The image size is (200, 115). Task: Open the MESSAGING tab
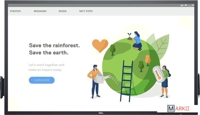pos(40,11)
